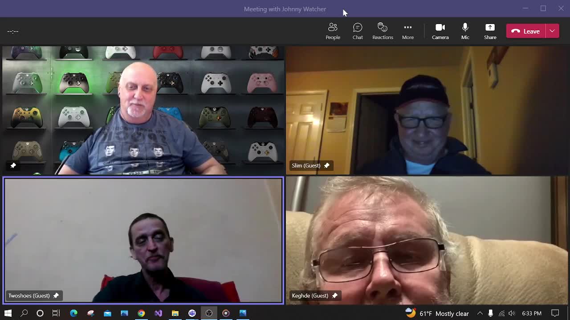This screenshot has height=320, width=570.
Task: Open the Groove Music taskbar icon
Action: point(226,313)
